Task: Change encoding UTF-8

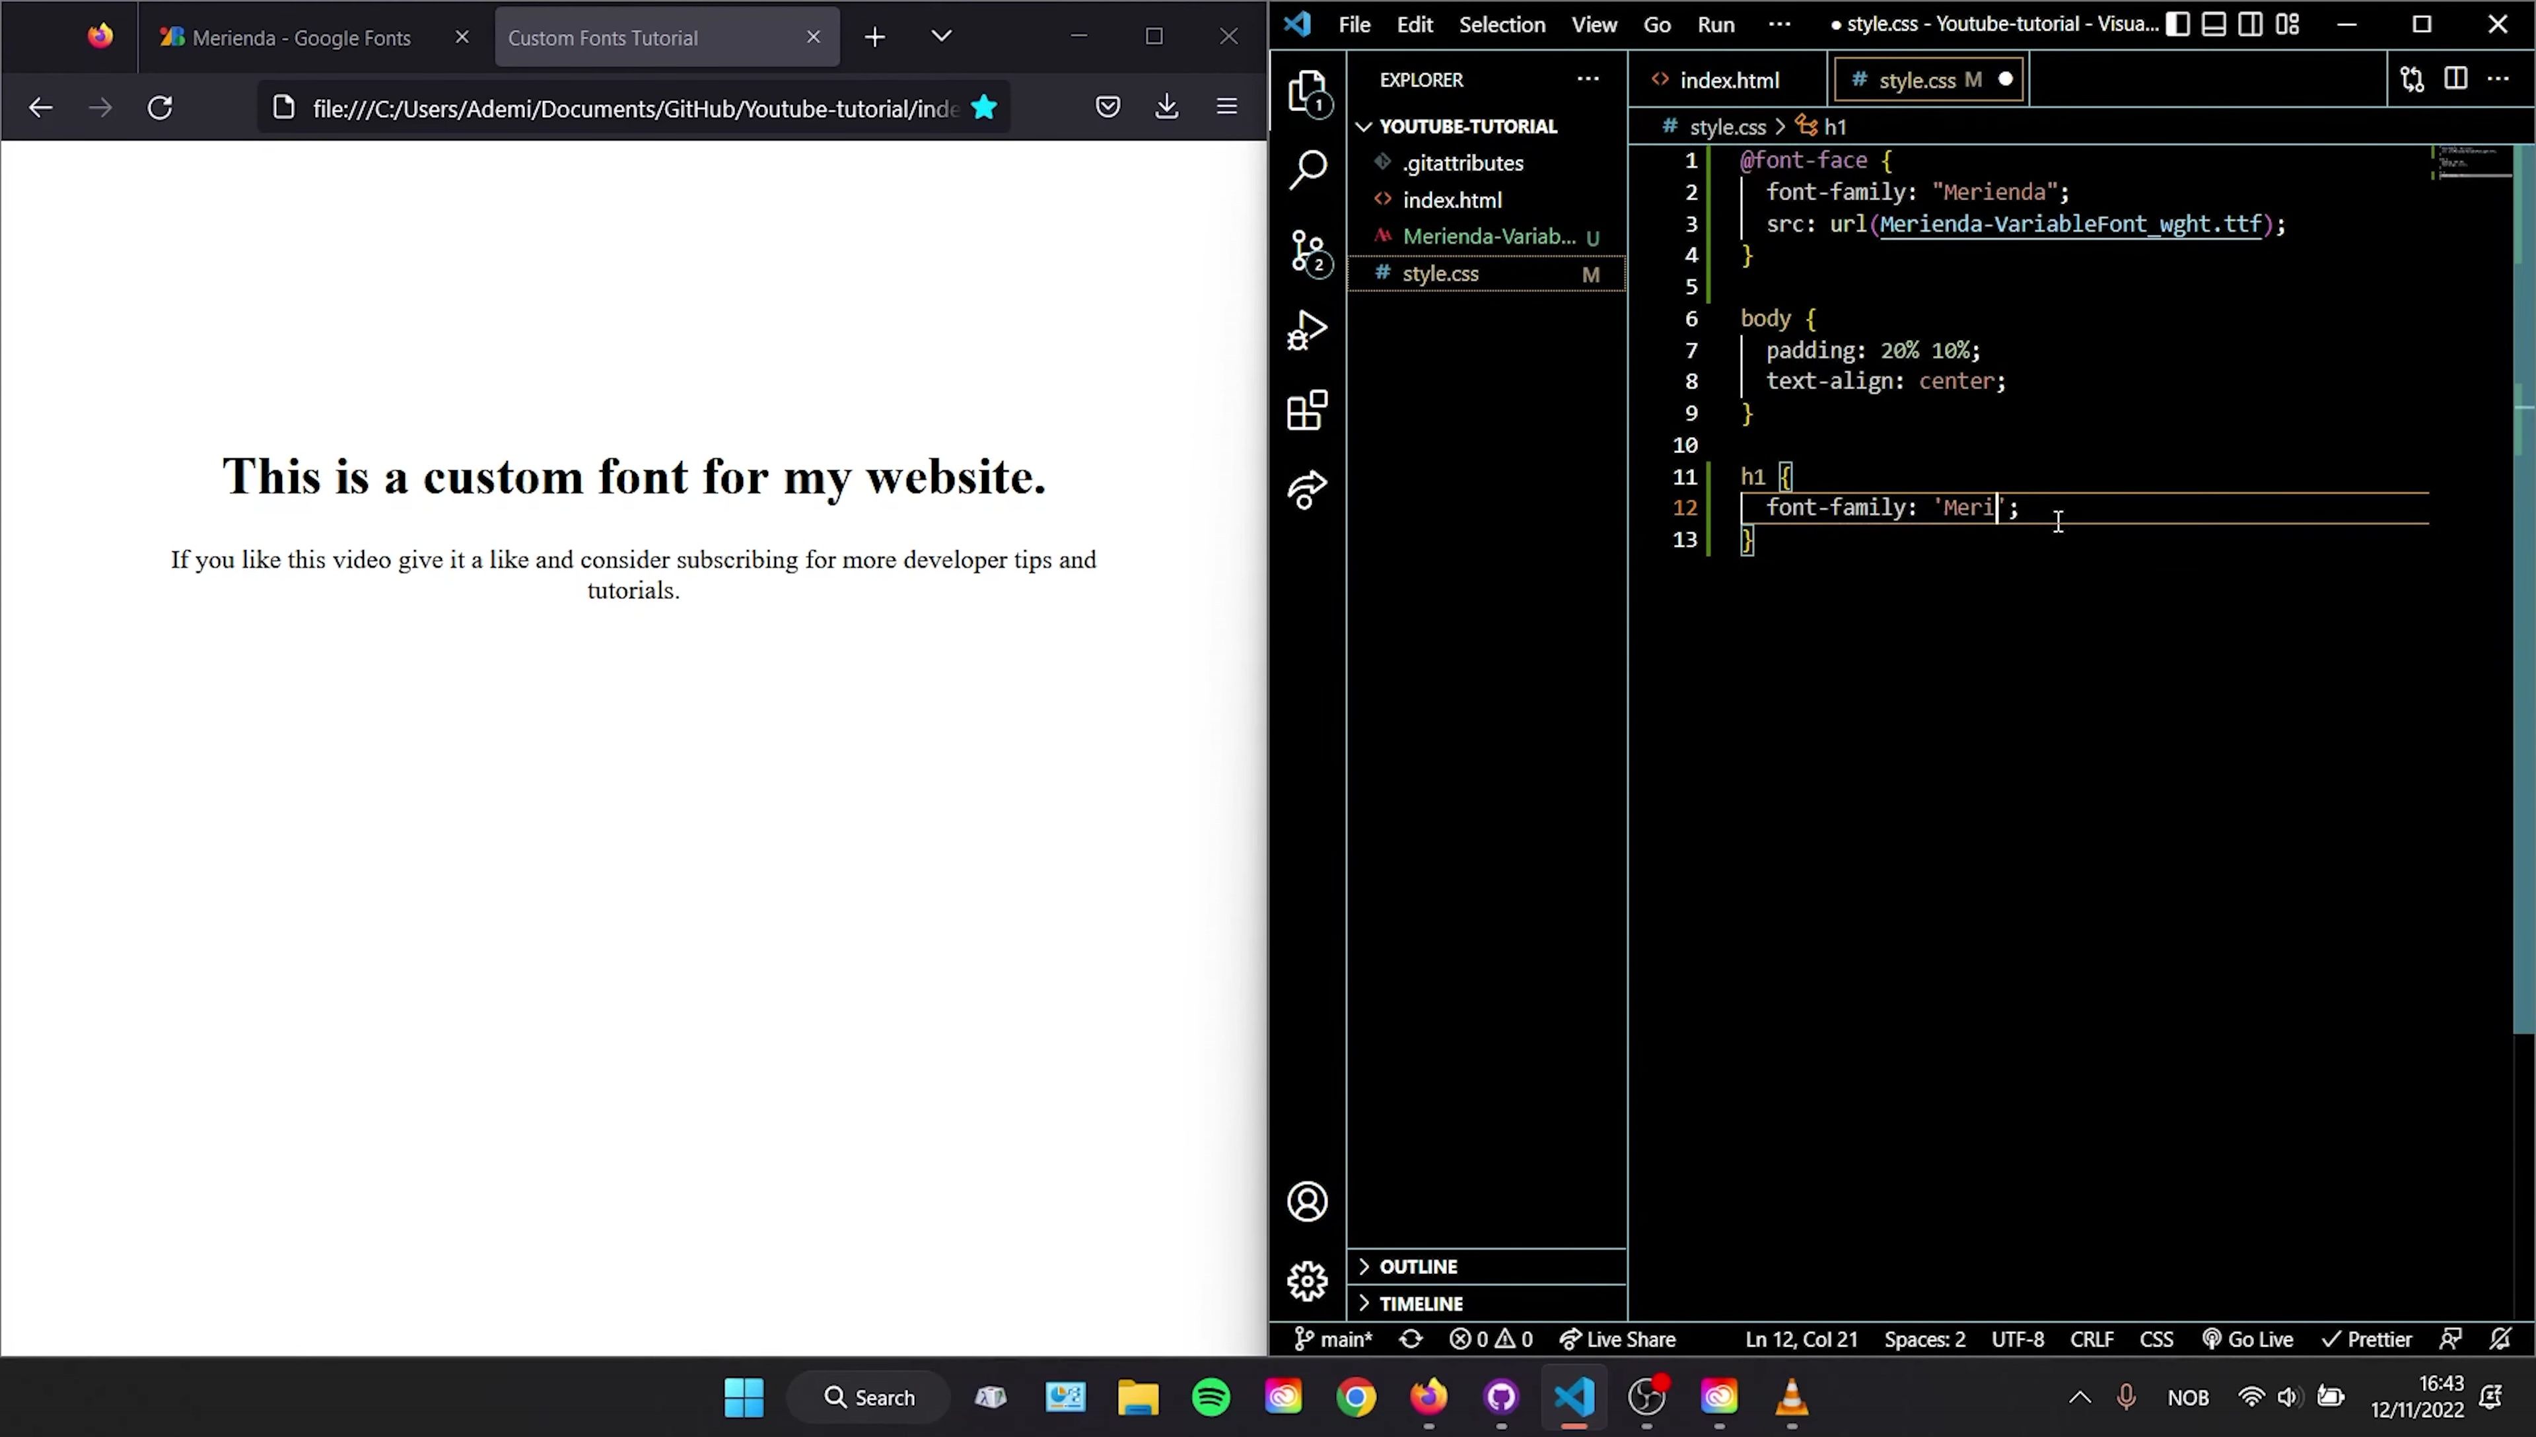Action: tap(2017, 1339)
